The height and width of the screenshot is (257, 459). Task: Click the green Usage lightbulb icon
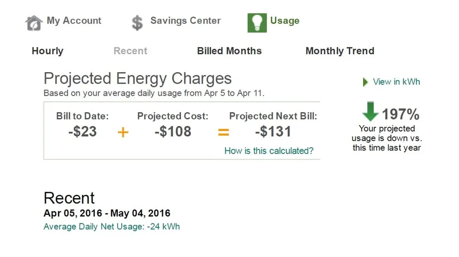click(x=257, y=22)
